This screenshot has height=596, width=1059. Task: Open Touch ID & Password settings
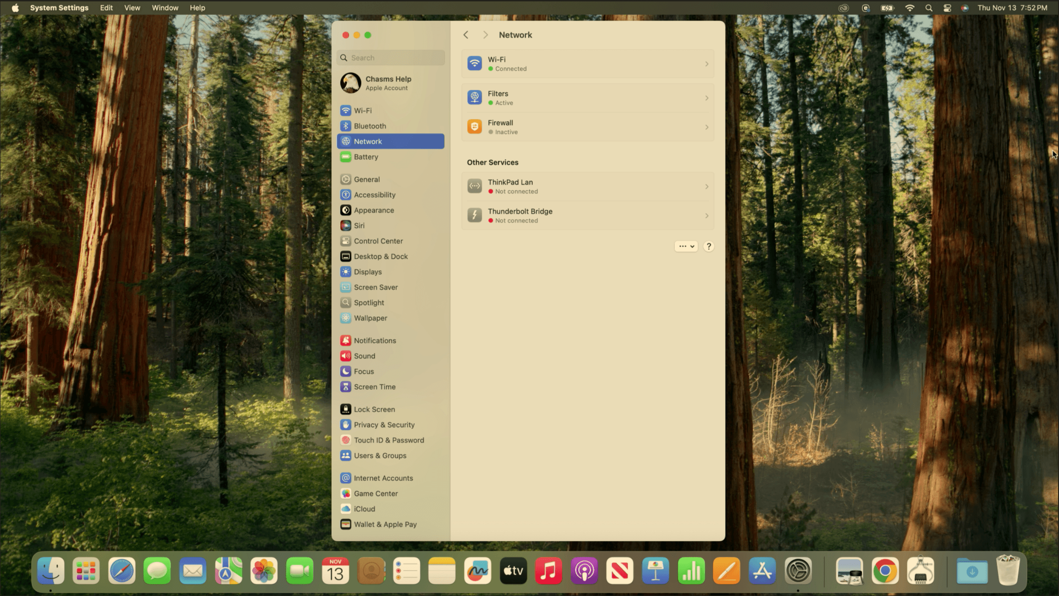point(388,440)
